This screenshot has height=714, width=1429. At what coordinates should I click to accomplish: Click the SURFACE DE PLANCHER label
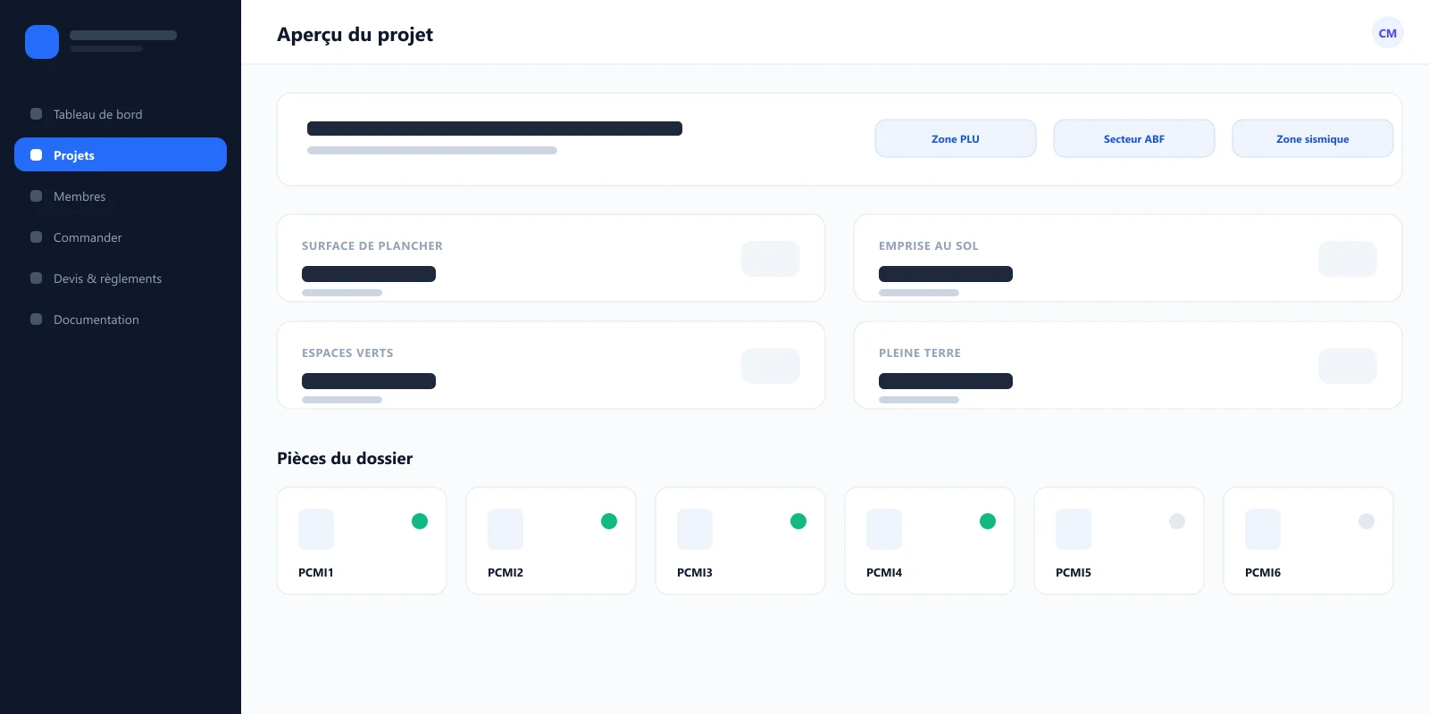[372, 246]
